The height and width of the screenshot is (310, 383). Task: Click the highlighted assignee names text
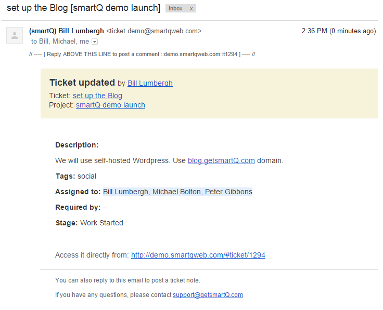(x=177, y=192)
